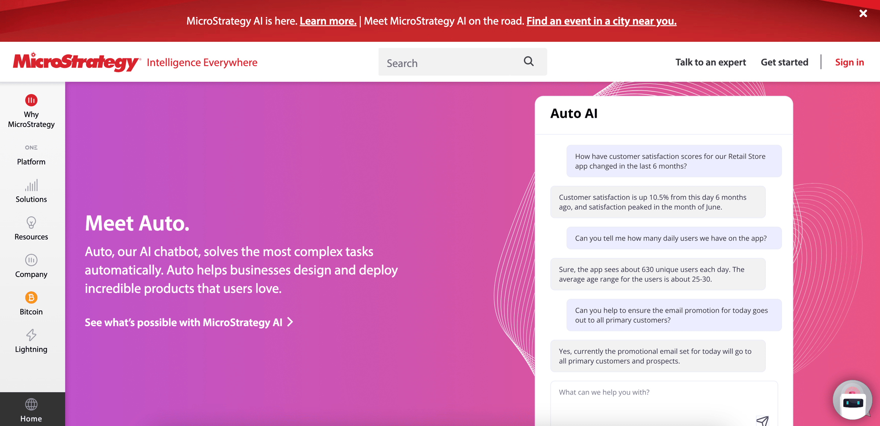The height and width of the screenshot is (426, 880).
Task: Click Talk to an expert
Action: [711, 62]
